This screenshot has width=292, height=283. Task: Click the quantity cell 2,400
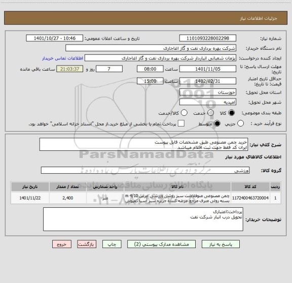[x=68, y=198]
